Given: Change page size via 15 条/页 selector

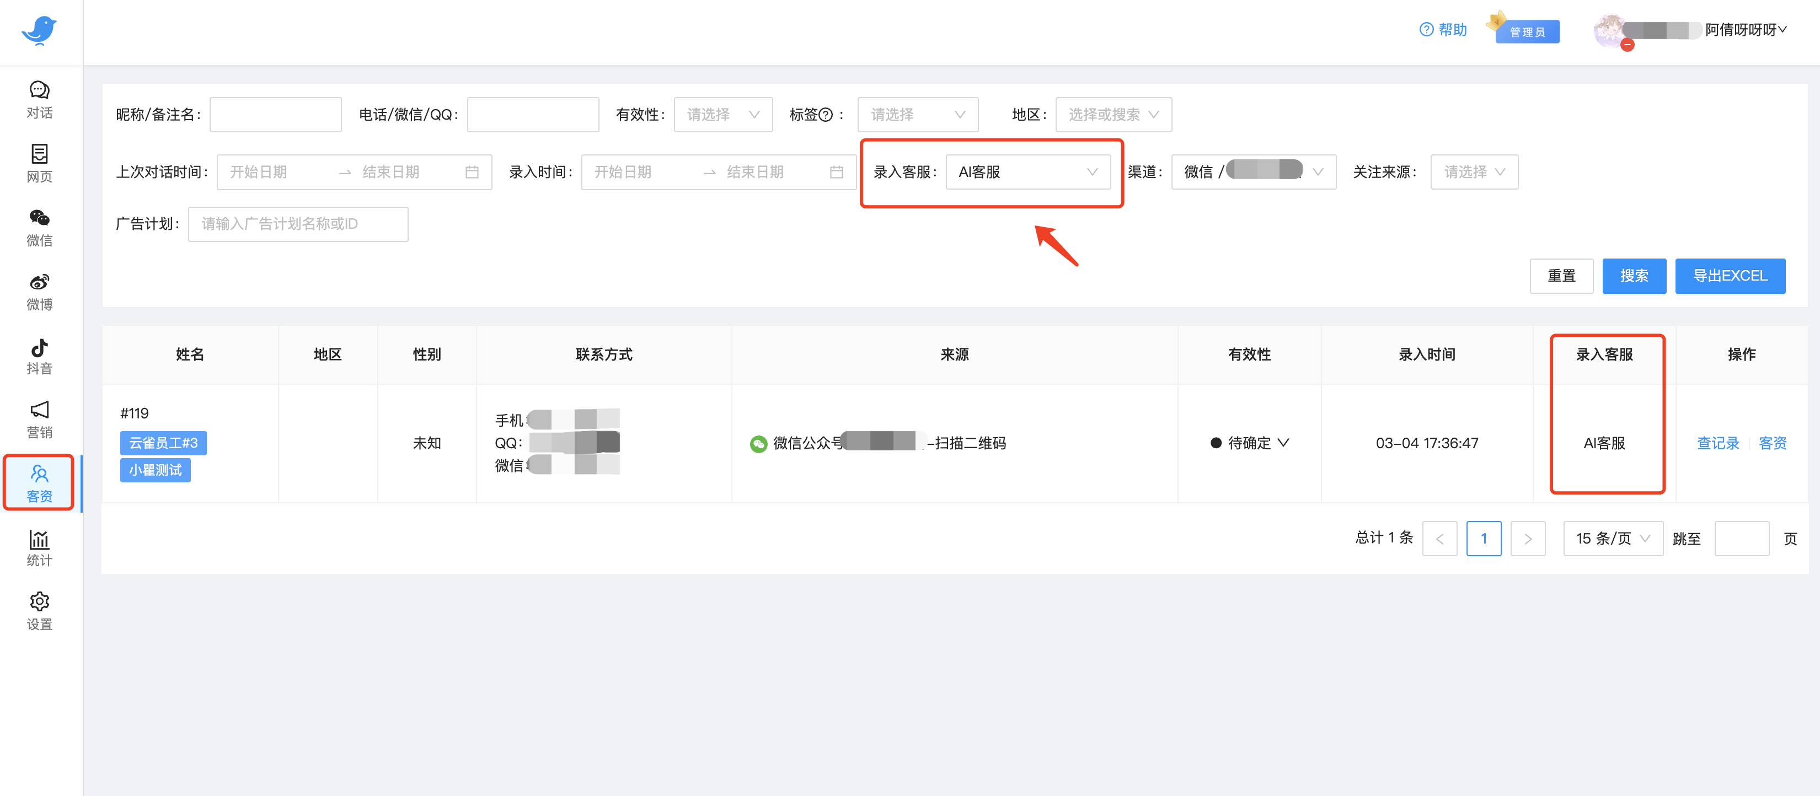Looking at the screenshot, I should click(1613, 538).
